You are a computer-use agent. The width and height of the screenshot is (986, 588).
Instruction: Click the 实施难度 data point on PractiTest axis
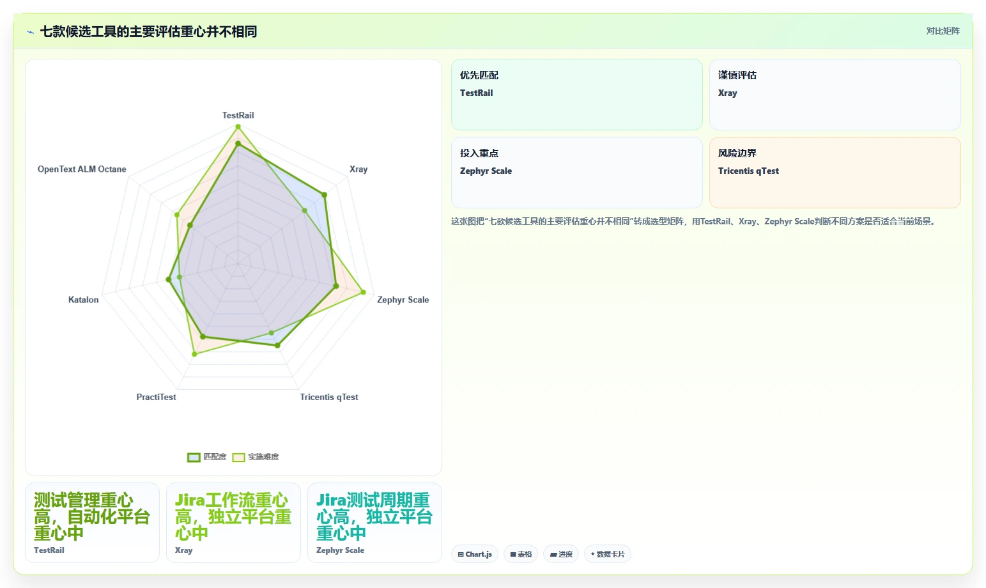[194, 353]
